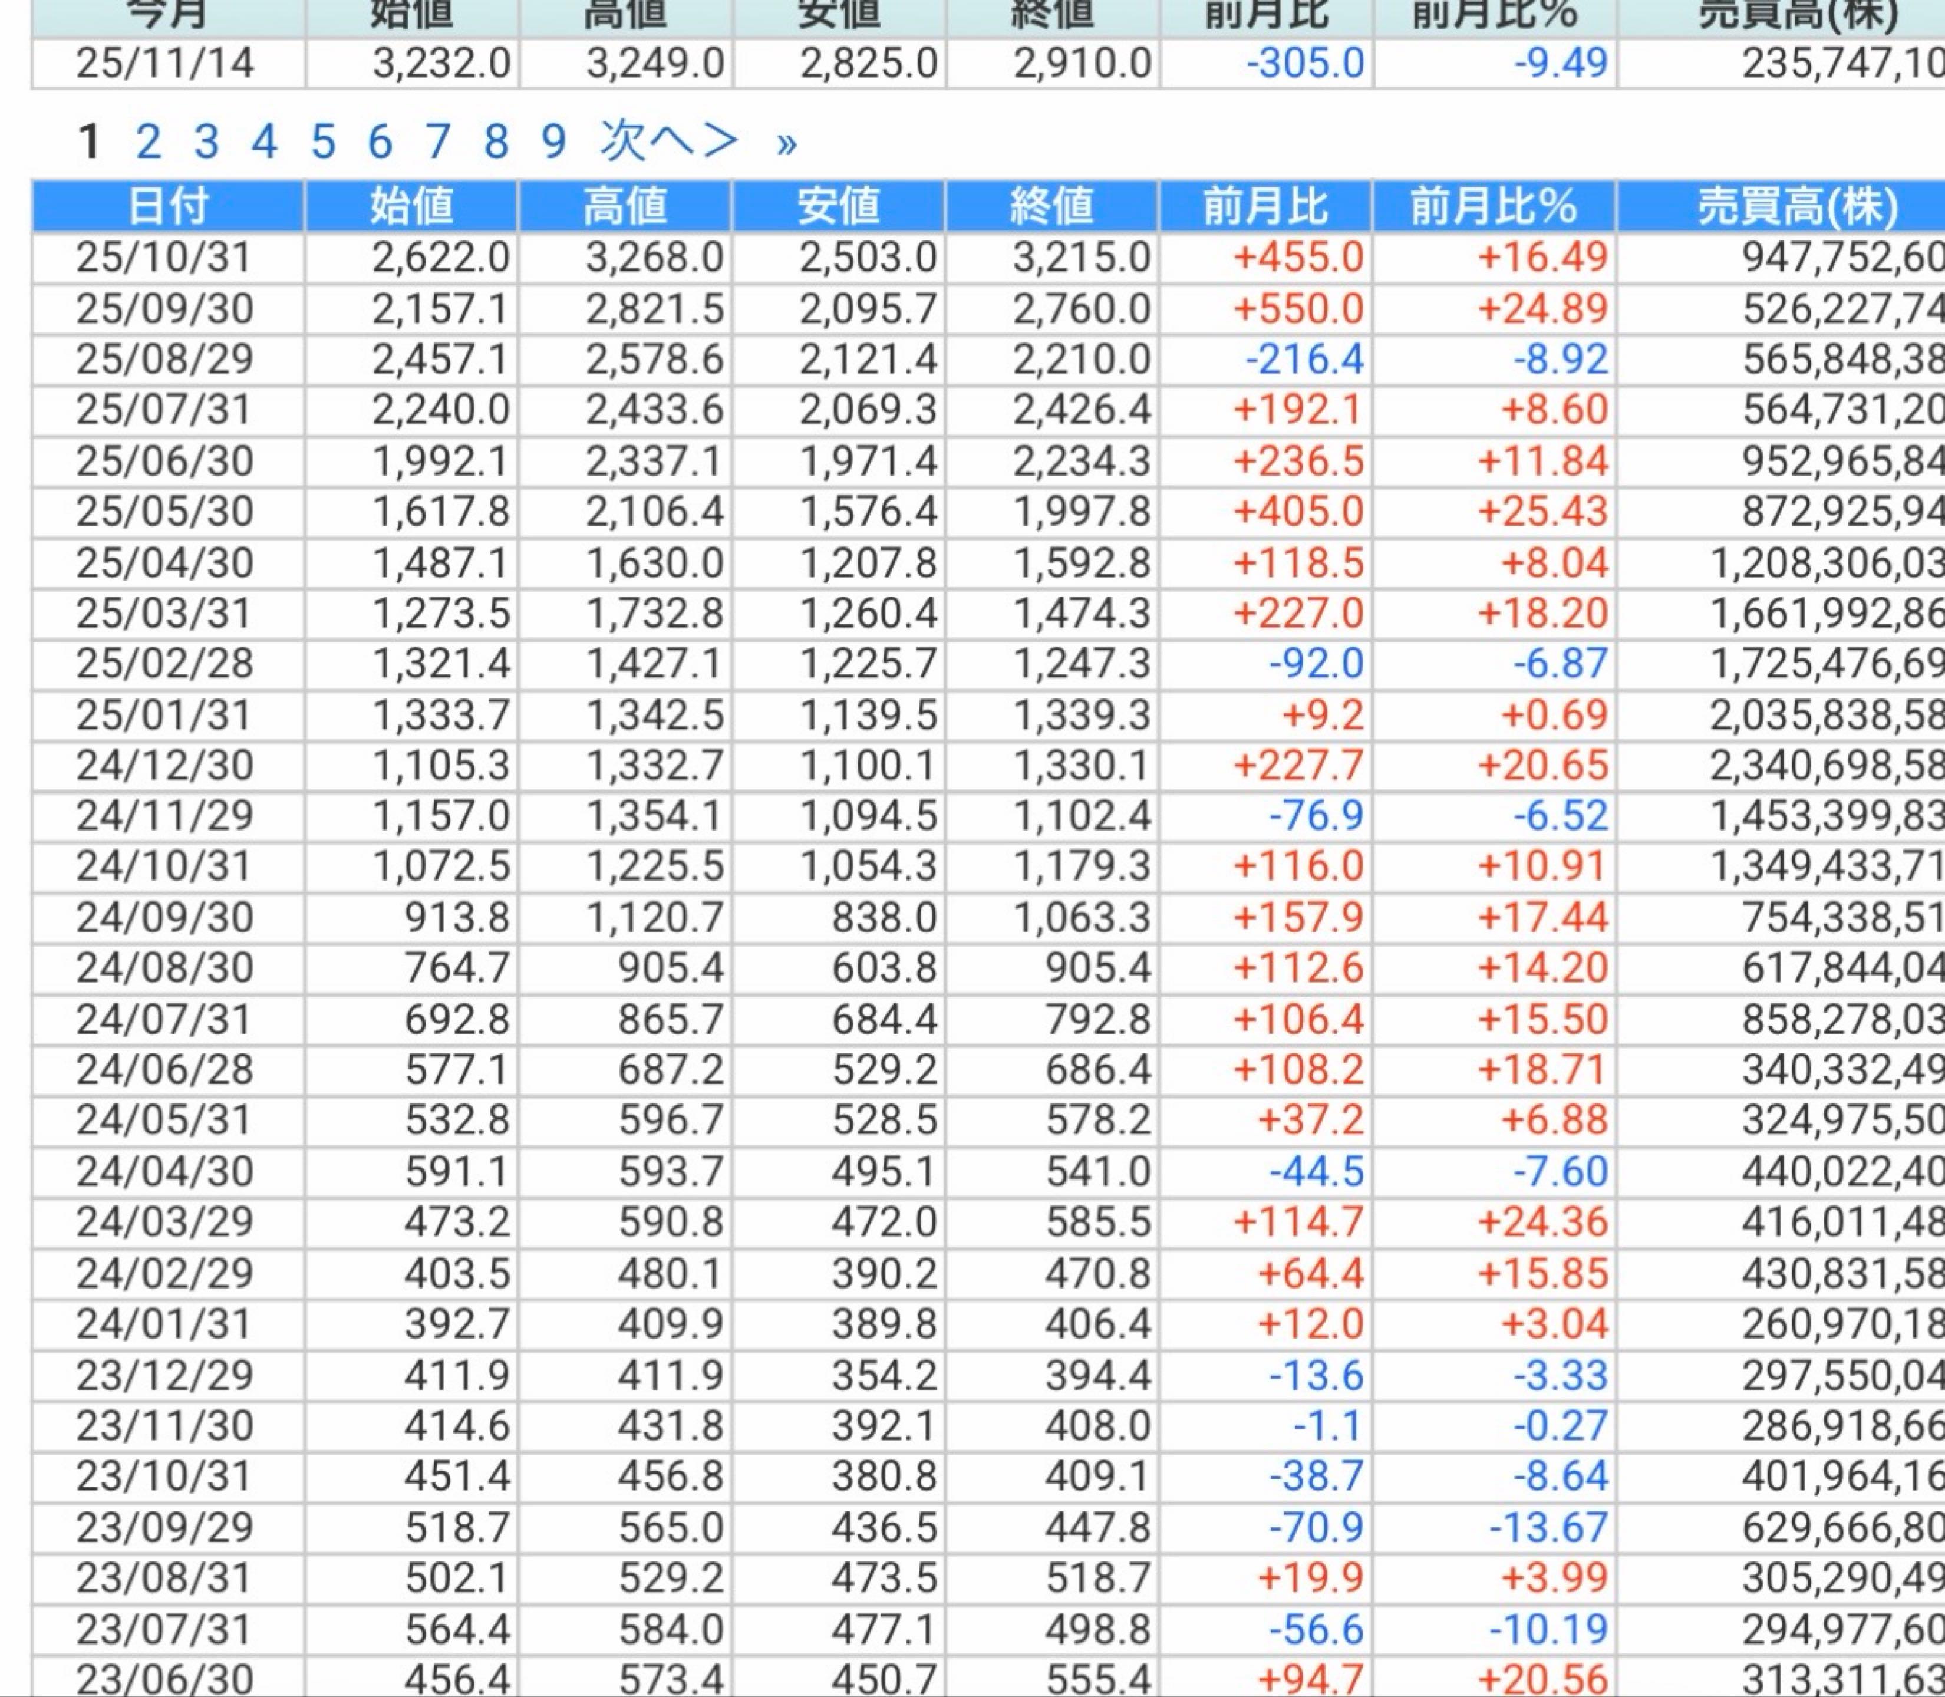Jump to last page with » icon
Image resolution: width=1945 pixels, height=1697 pixels.
point(786,144)
